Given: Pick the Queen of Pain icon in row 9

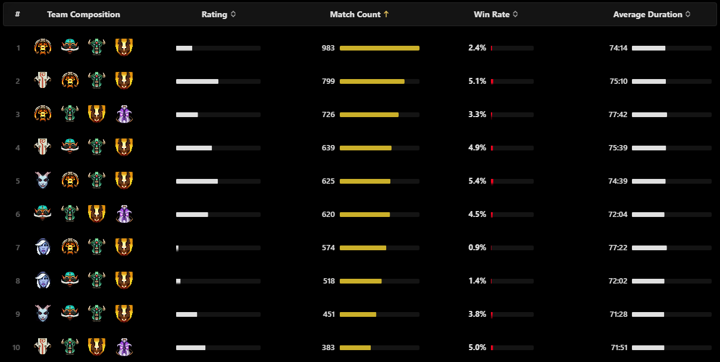Looking at the screenshot, I should (43, 313).
